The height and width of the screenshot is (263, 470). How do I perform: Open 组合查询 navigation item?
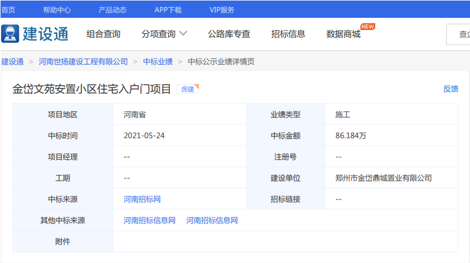pos(103,34)
